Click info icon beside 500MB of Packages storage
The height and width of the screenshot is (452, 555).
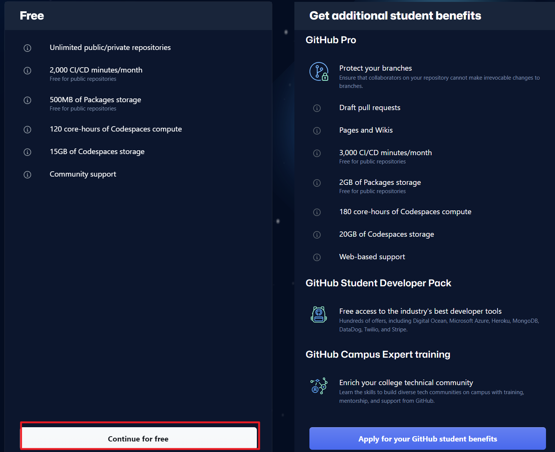tap(27, 100)
